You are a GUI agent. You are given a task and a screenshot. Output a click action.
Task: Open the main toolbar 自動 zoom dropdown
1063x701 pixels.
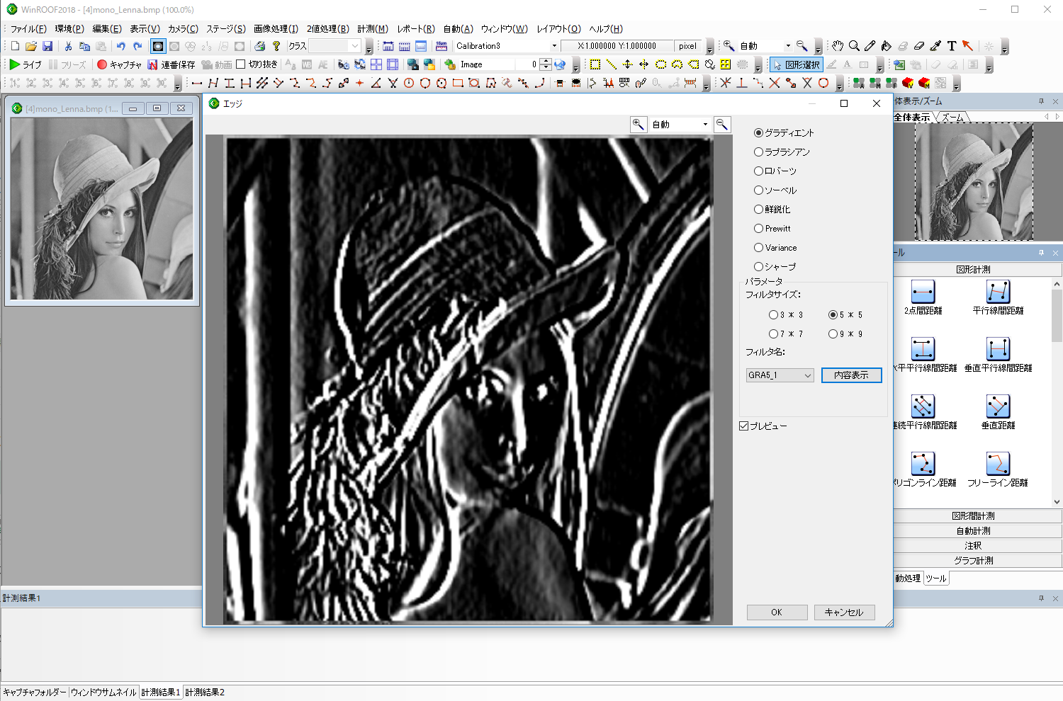[787, 46]
